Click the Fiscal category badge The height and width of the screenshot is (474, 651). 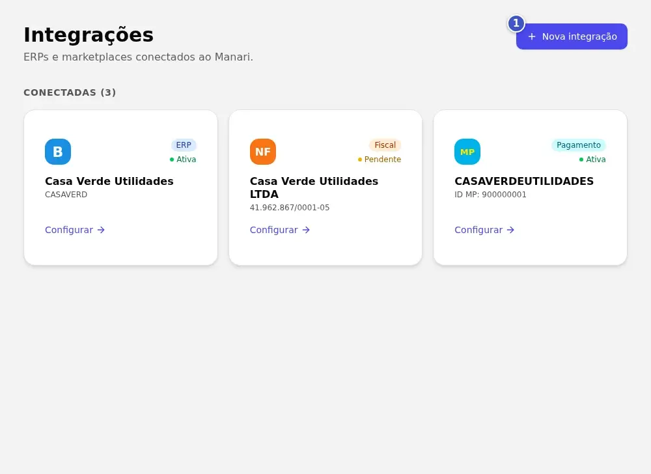point(385,145)
